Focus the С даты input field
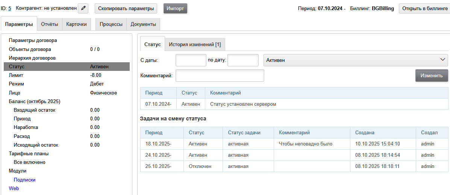Viewport: 450px width, 195px height. tap(191, 60)
